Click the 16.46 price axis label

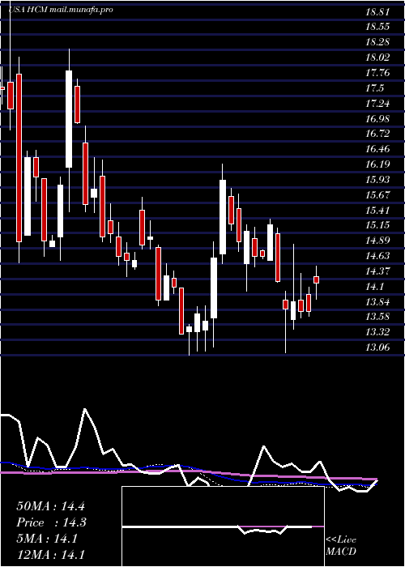click(x=377, y=149)
